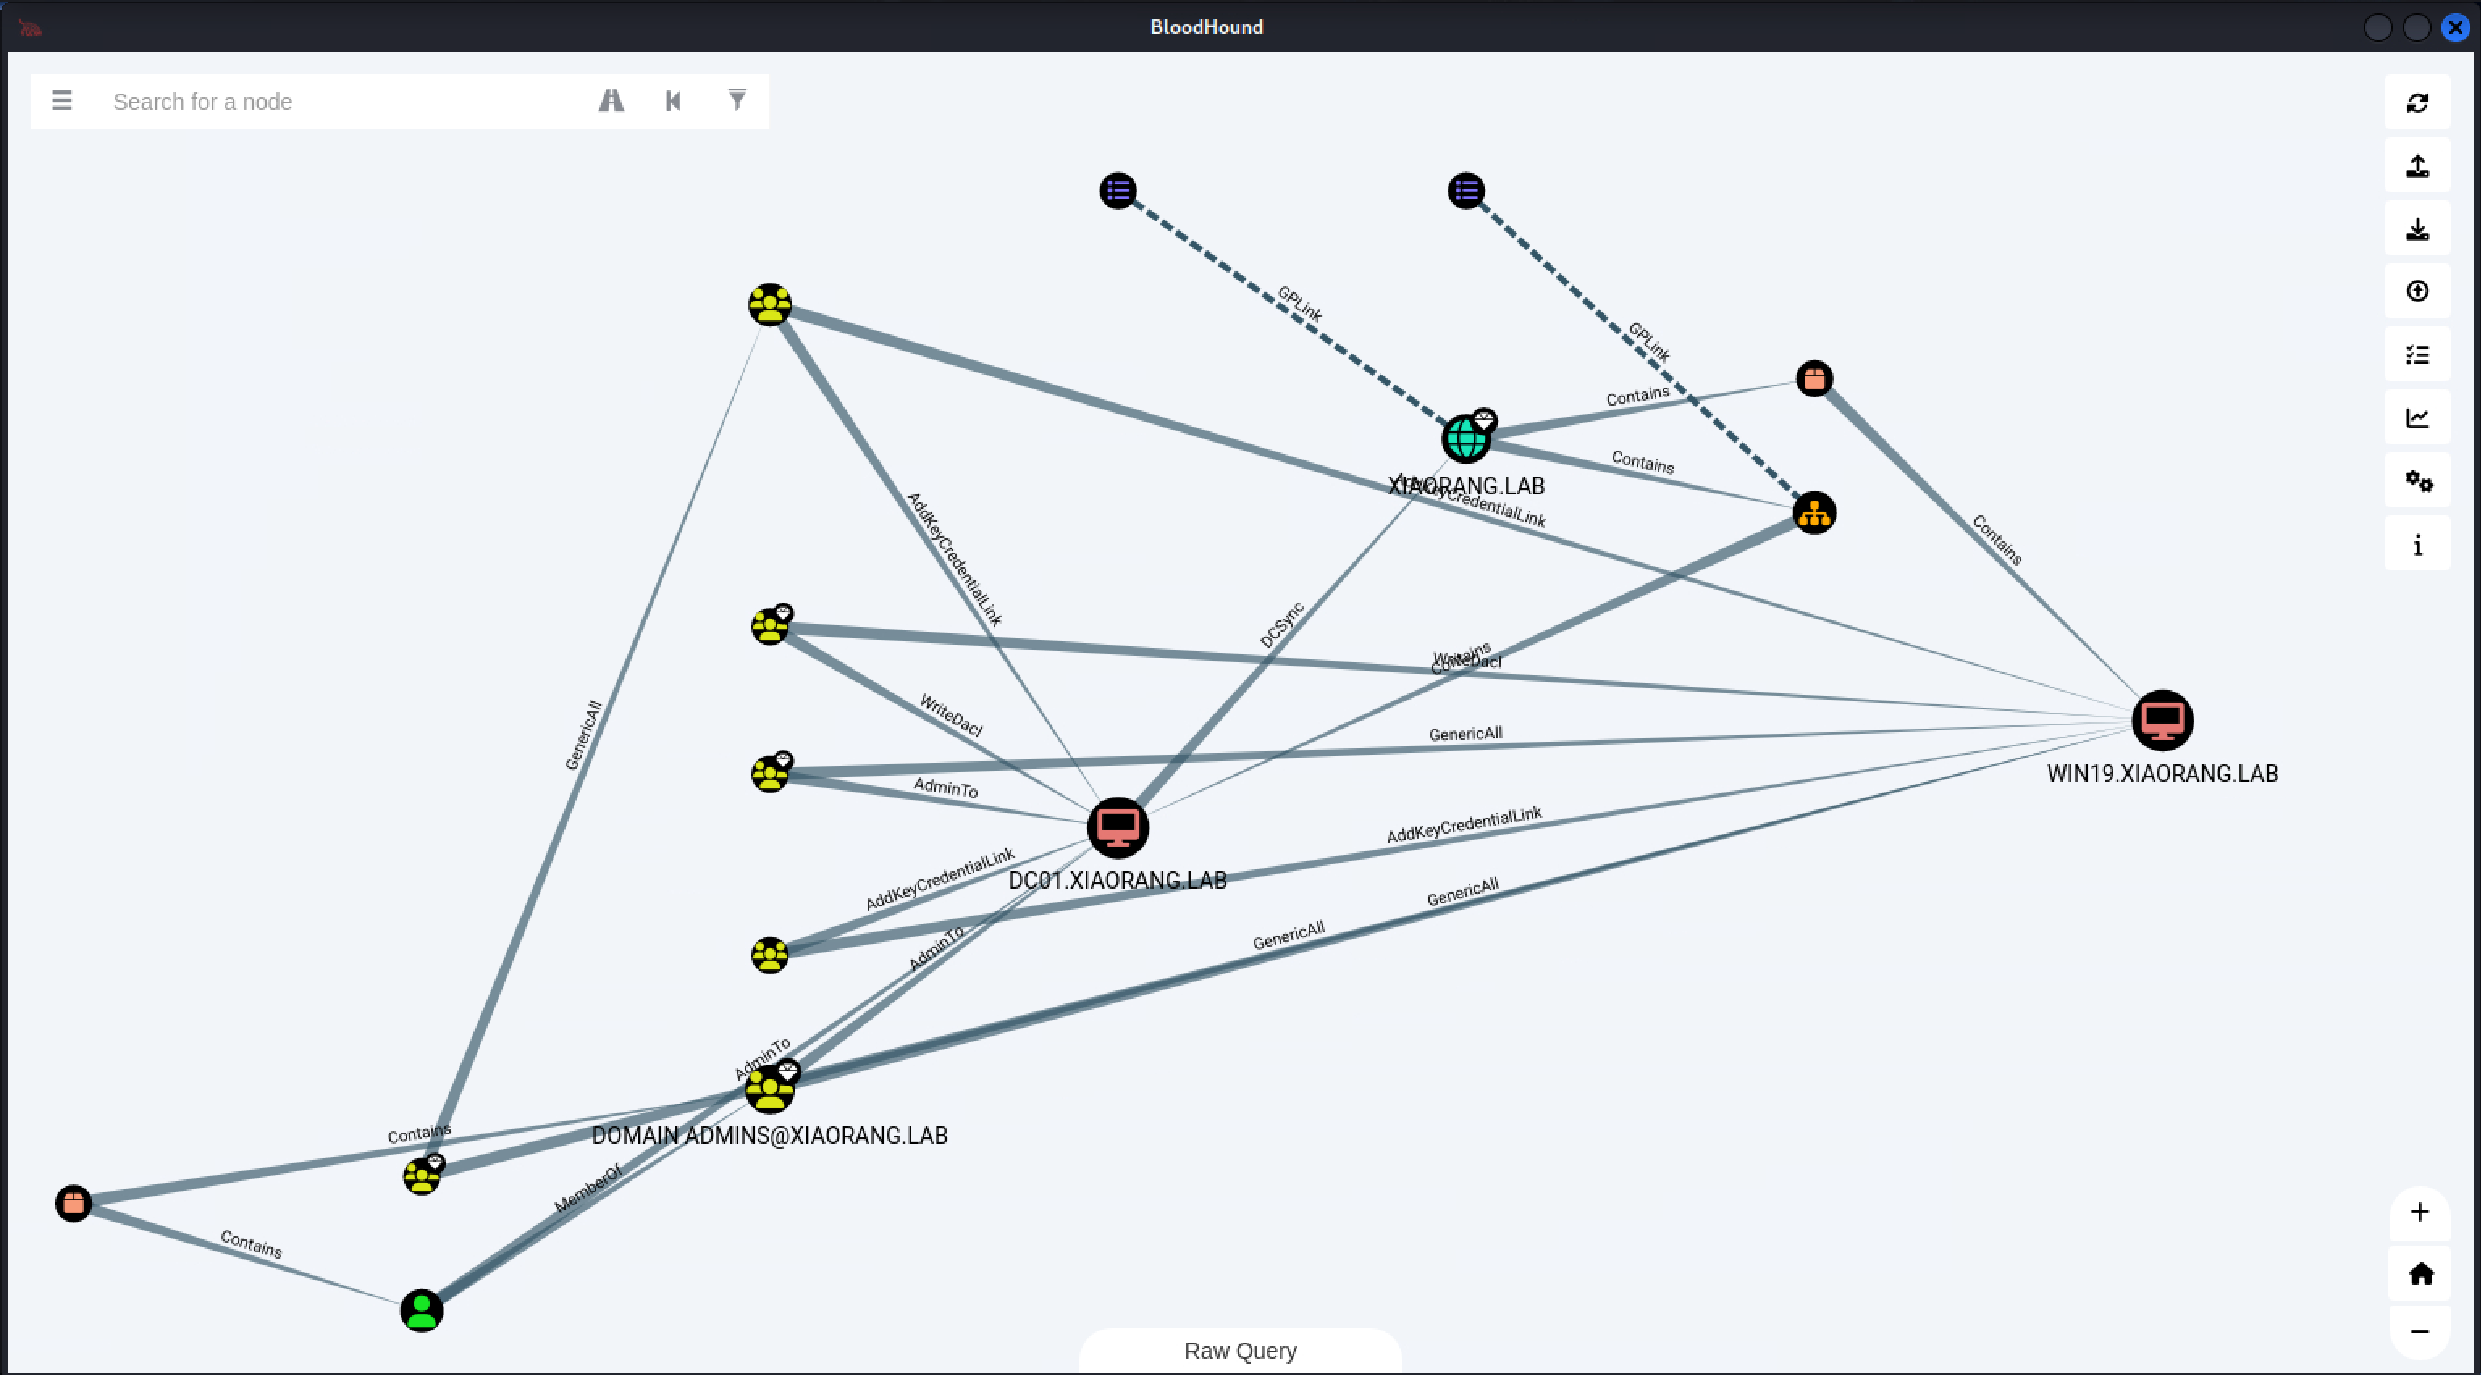The height and width of the screenshot is (1375, 2481).
Task: Open the chart statistics icon
Action: [2417, 418]
